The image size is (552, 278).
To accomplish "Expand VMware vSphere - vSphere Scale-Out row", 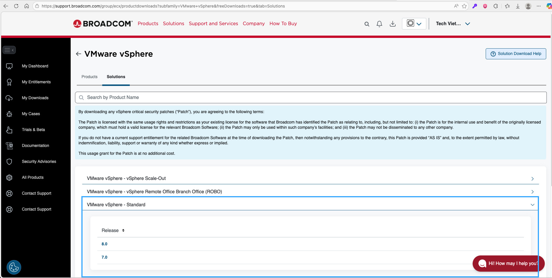I will 310,178.
